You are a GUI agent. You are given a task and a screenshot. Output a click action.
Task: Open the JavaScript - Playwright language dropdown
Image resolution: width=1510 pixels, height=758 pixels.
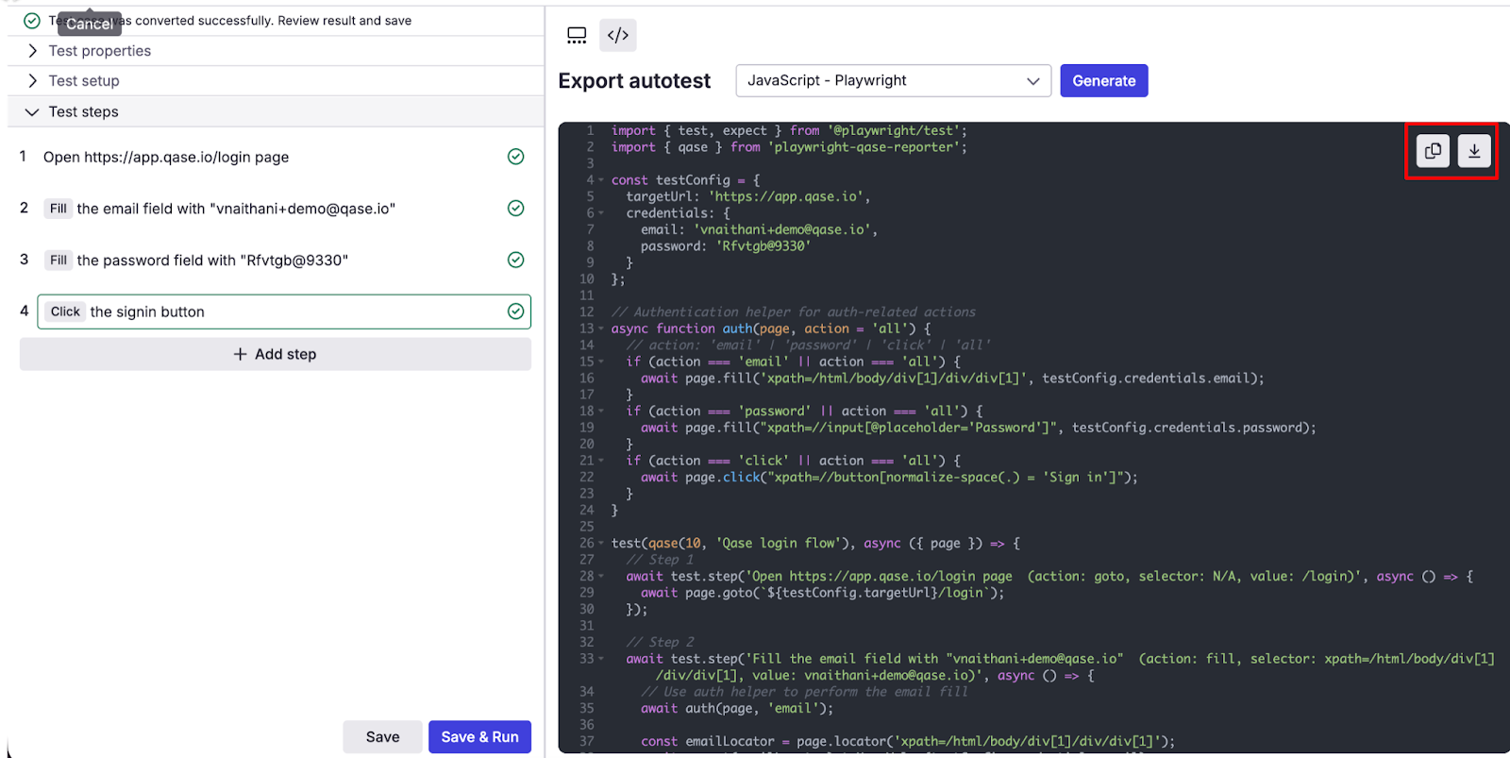[x=893, y=81]
